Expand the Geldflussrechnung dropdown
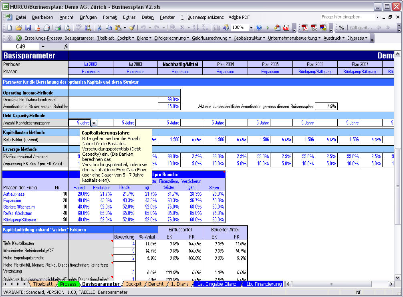The width and height of the screenshot is (403, 297). [211, 38]
